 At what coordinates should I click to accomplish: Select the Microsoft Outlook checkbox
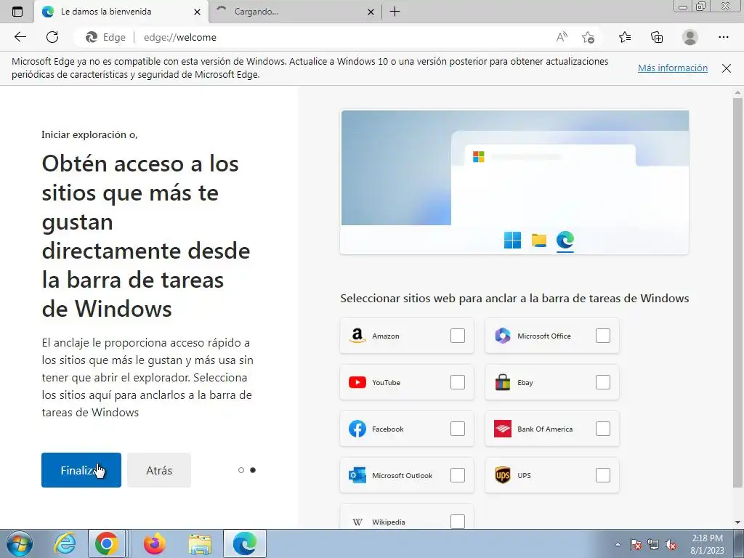(458, 475)
